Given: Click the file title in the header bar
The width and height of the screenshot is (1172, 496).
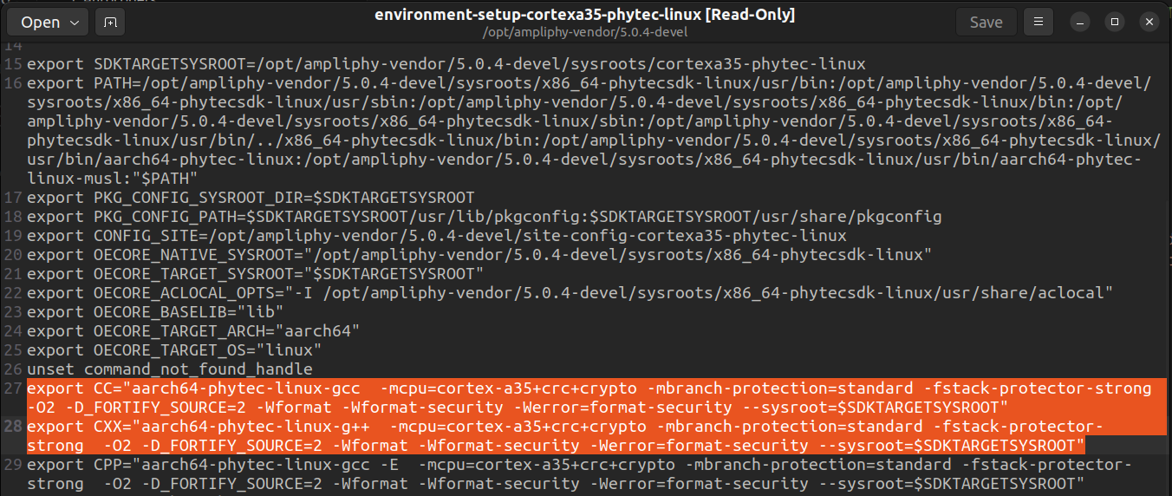Looking at the screenshot, I should pyautogui.click(x=584, y=15).
